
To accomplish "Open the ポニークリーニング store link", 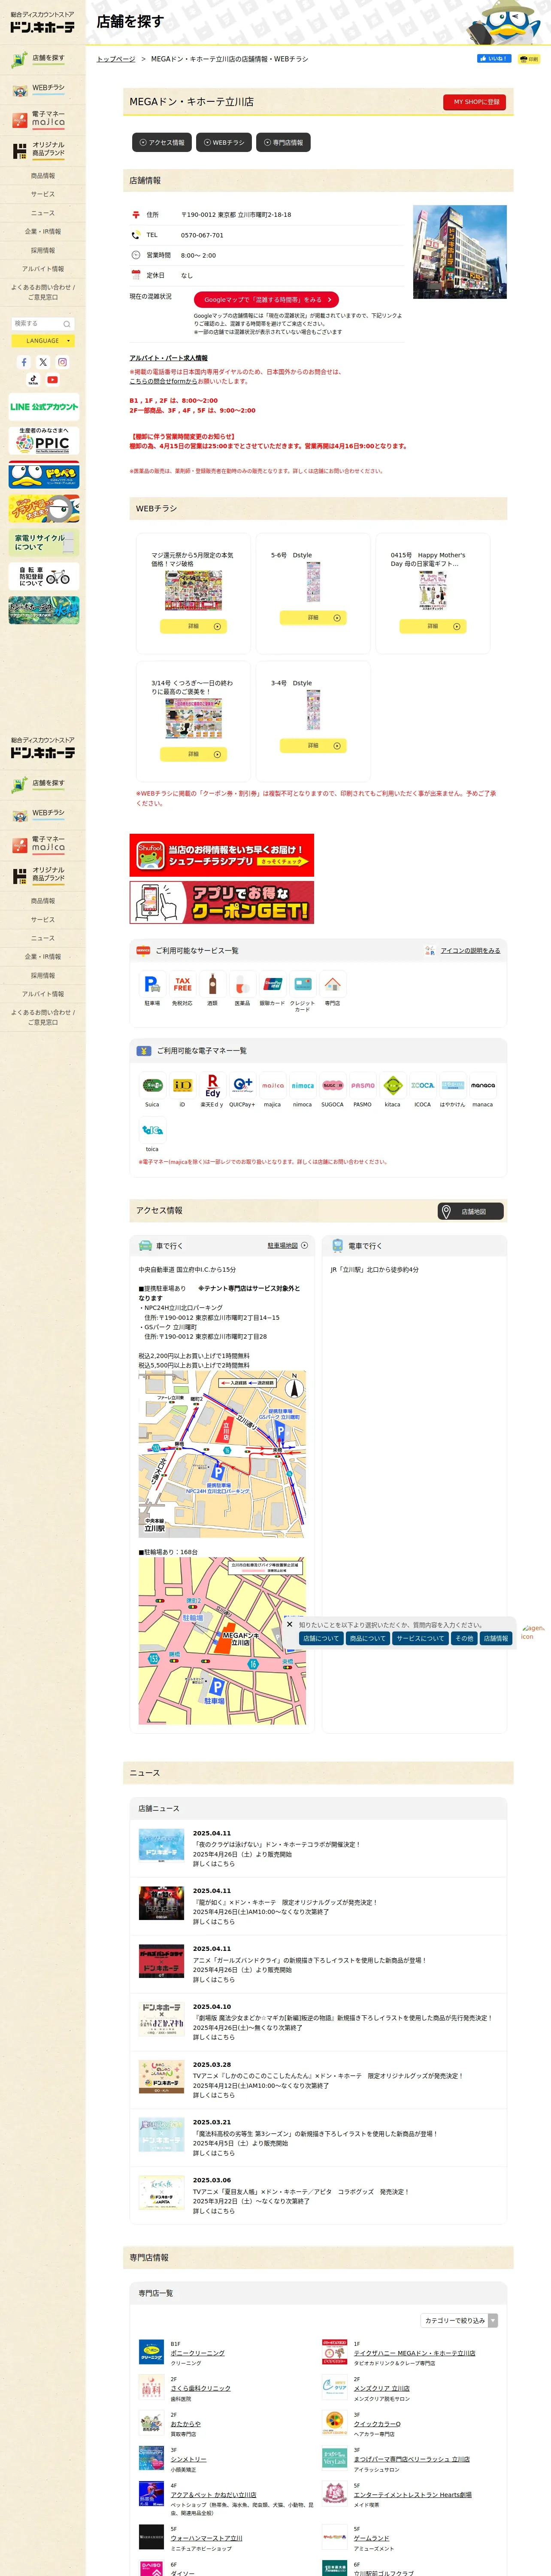I will point(197,2354).
